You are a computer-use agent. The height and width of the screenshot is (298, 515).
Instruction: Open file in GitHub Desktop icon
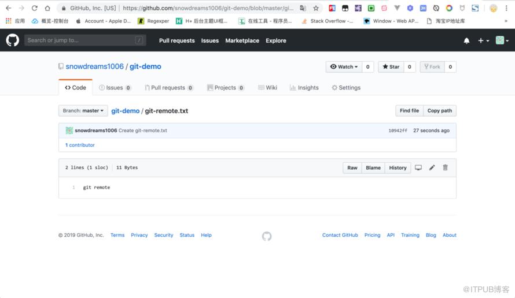[x=418, y=167]
